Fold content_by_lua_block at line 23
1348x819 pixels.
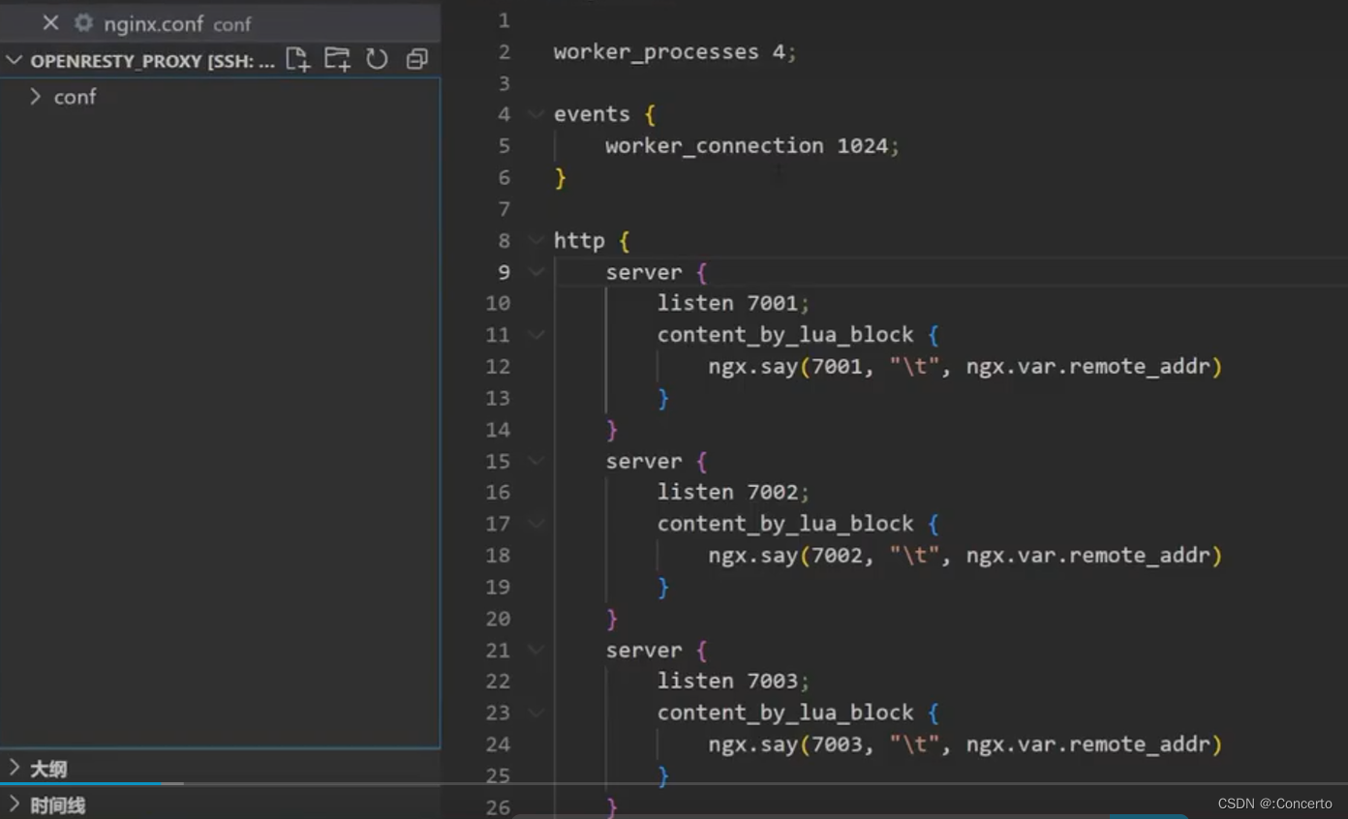(536, 713)
